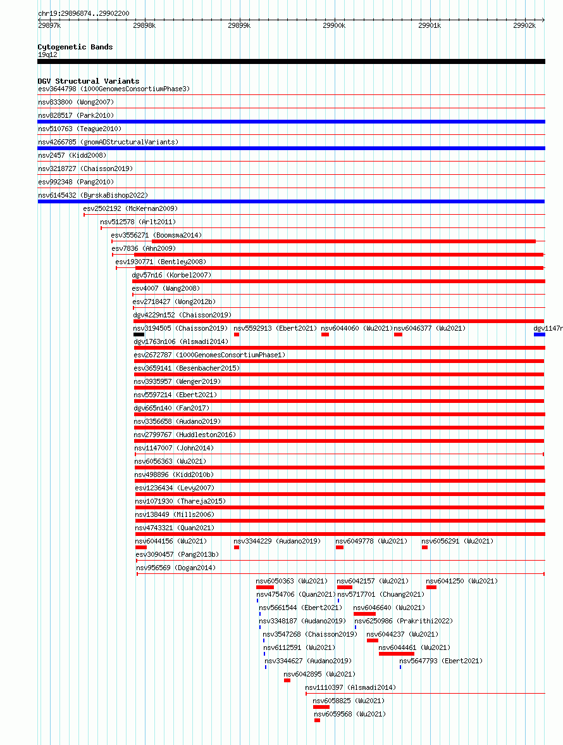Click nsv138449 (Mills2006) label
563x745 pixels.
(175, 514)
